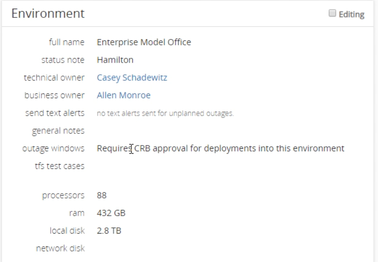Click the Editing label text
Viewport: 378px width, 262px height.
[351, 14]
